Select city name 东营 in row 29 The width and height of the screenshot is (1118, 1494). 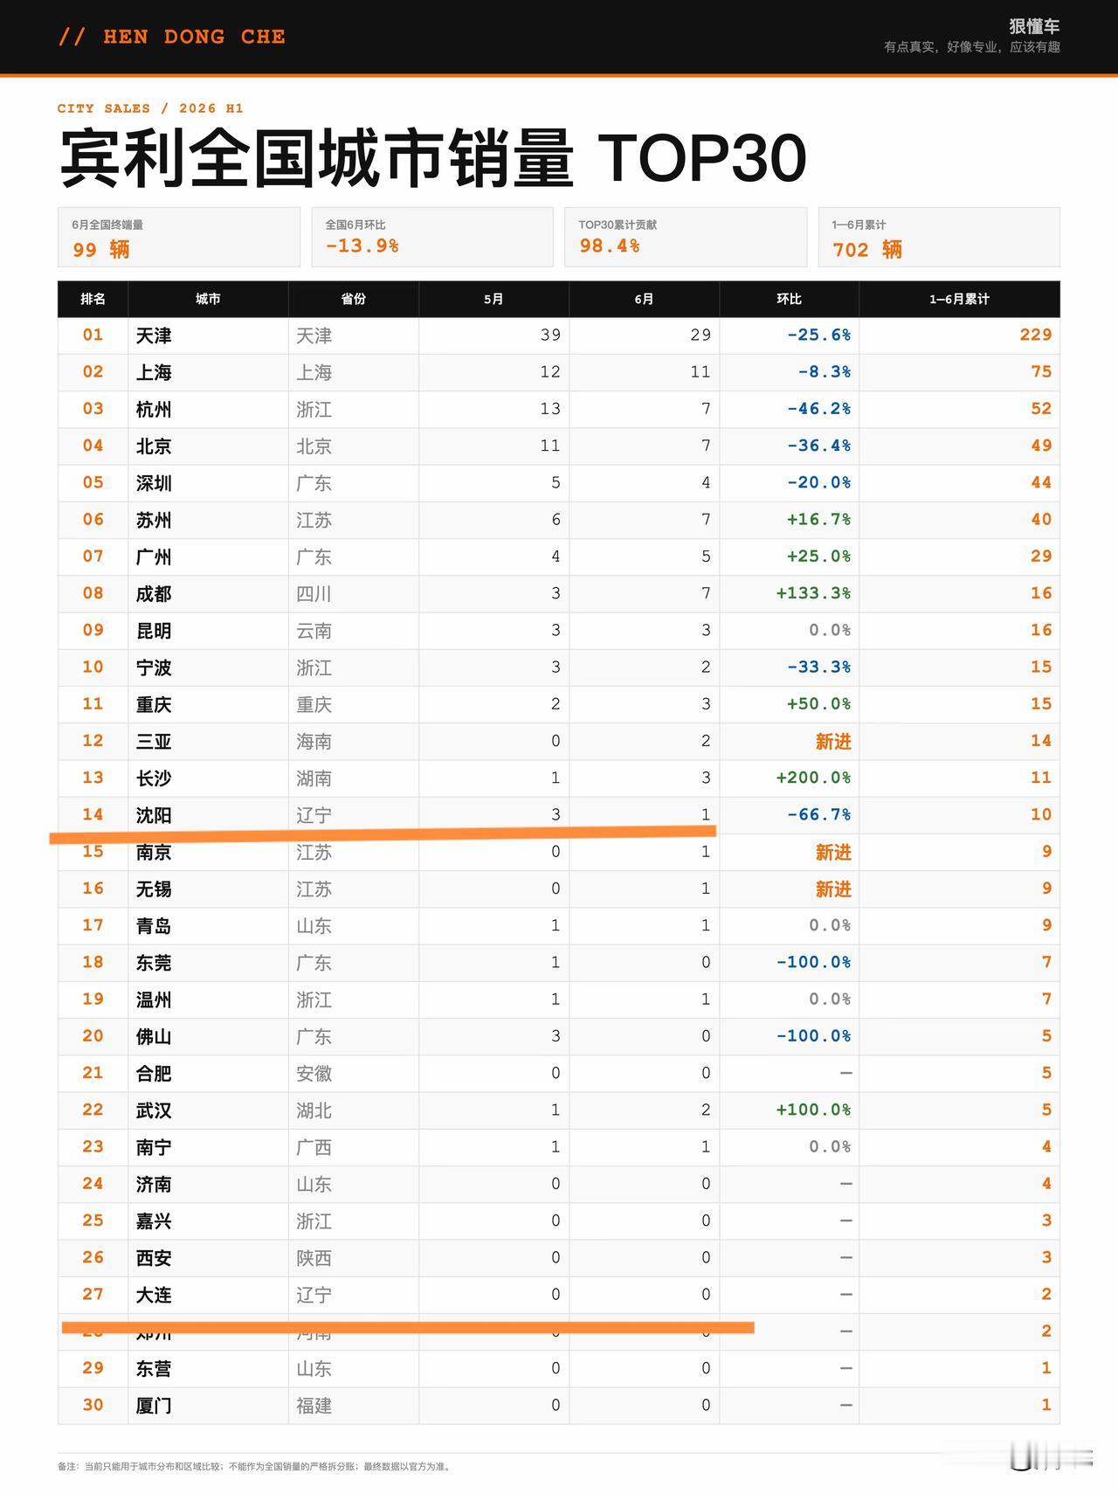pos(154,1369)
